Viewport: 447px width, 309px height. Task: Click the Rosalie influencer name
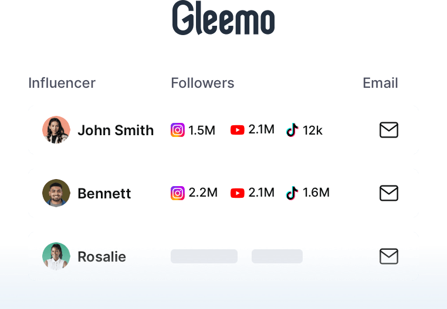[101, 257]
